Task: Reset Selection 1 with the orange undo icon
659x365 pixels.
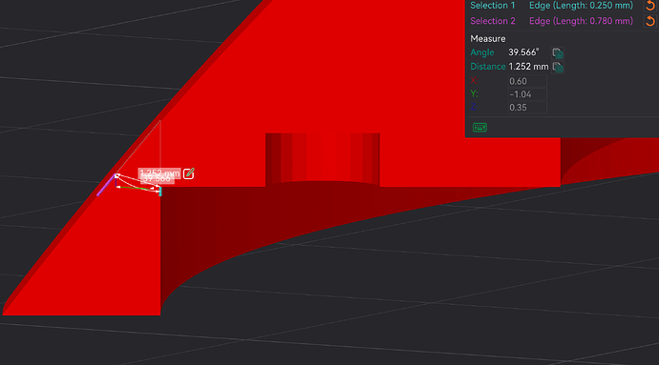Action: tap(649, 5)
